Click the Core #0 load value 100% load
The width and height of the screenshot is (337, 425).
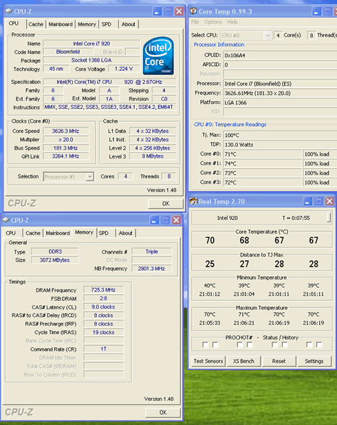319,154
